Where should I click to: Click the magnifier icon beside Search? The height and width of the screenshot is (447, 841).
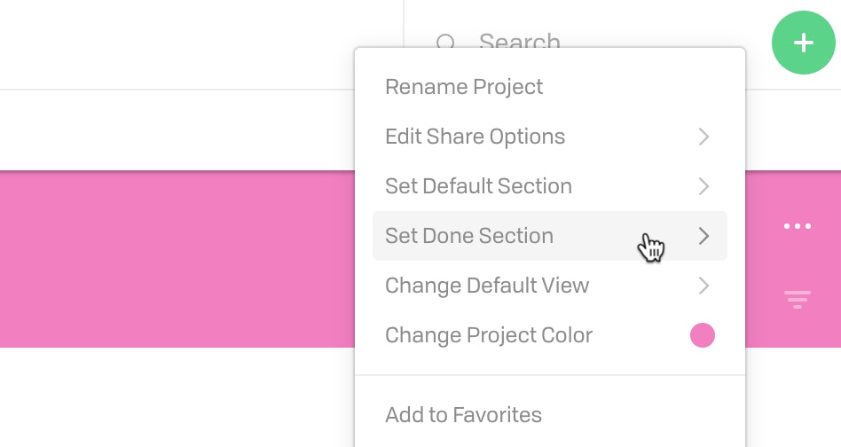pyautogui.click(x=445, y=42)
